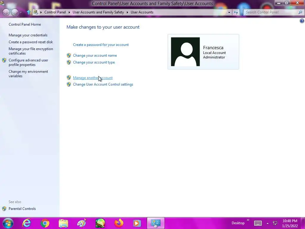Open the Help question mark icon
The width and height of the screenshot is (305, 229).
pos(302,21)
